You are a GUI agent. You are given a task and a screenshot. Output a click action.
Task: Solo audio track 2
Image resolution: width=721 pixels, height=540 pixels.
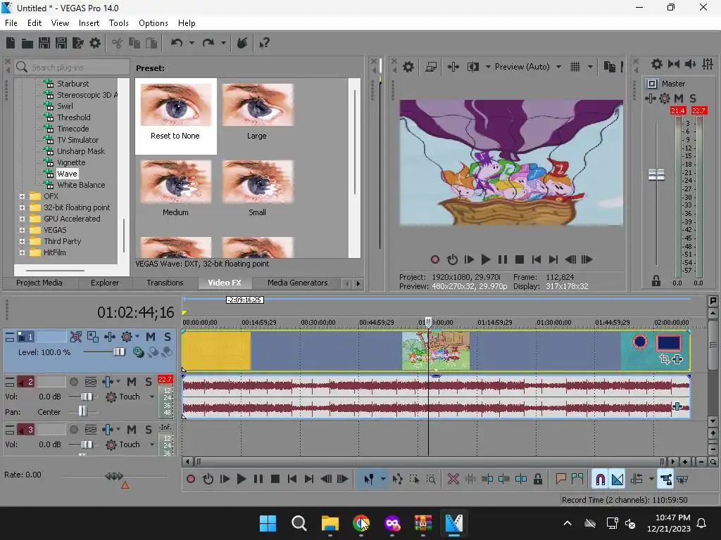[149, 382]
